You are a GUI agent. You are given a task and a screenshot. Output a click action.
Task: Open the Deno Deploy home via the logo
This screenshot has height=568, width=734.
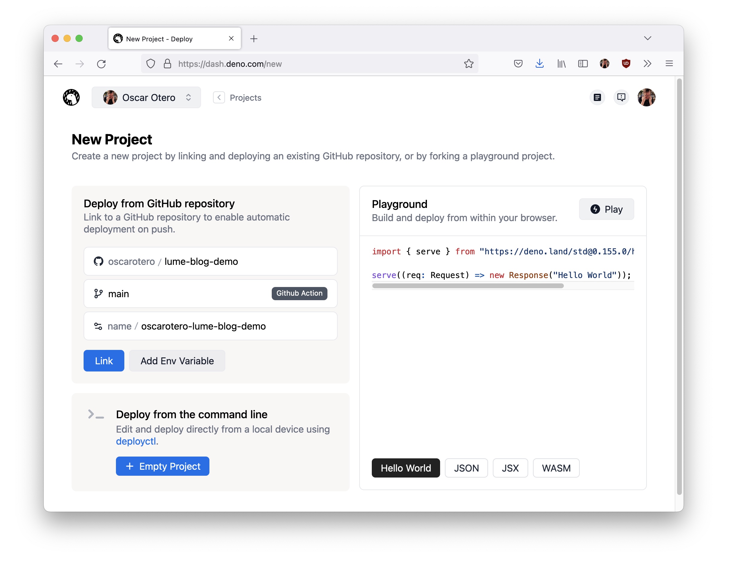(x=71, y=97)
